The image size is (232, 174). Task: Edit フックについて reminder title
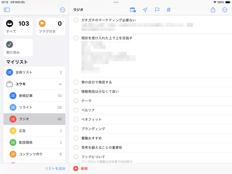tap(93, 157)
